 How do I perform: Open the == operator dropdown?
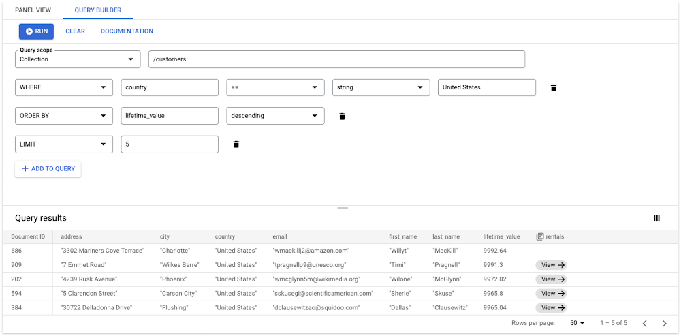[x=275, y=87]
